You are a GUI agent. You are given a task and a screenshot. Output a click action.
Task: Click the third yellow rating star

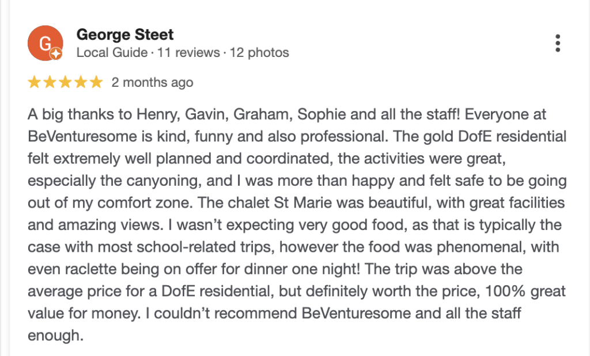(65, 82)
